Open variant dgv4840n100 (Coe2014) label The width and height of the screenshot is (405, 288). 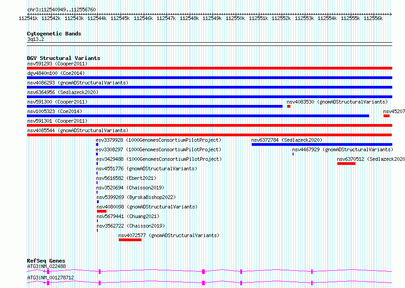click(x=56, y=73)
